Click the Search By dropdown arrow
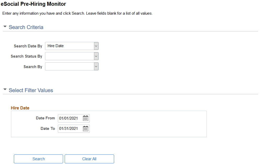This screenshot has width=261, height=166. [96, 66]
